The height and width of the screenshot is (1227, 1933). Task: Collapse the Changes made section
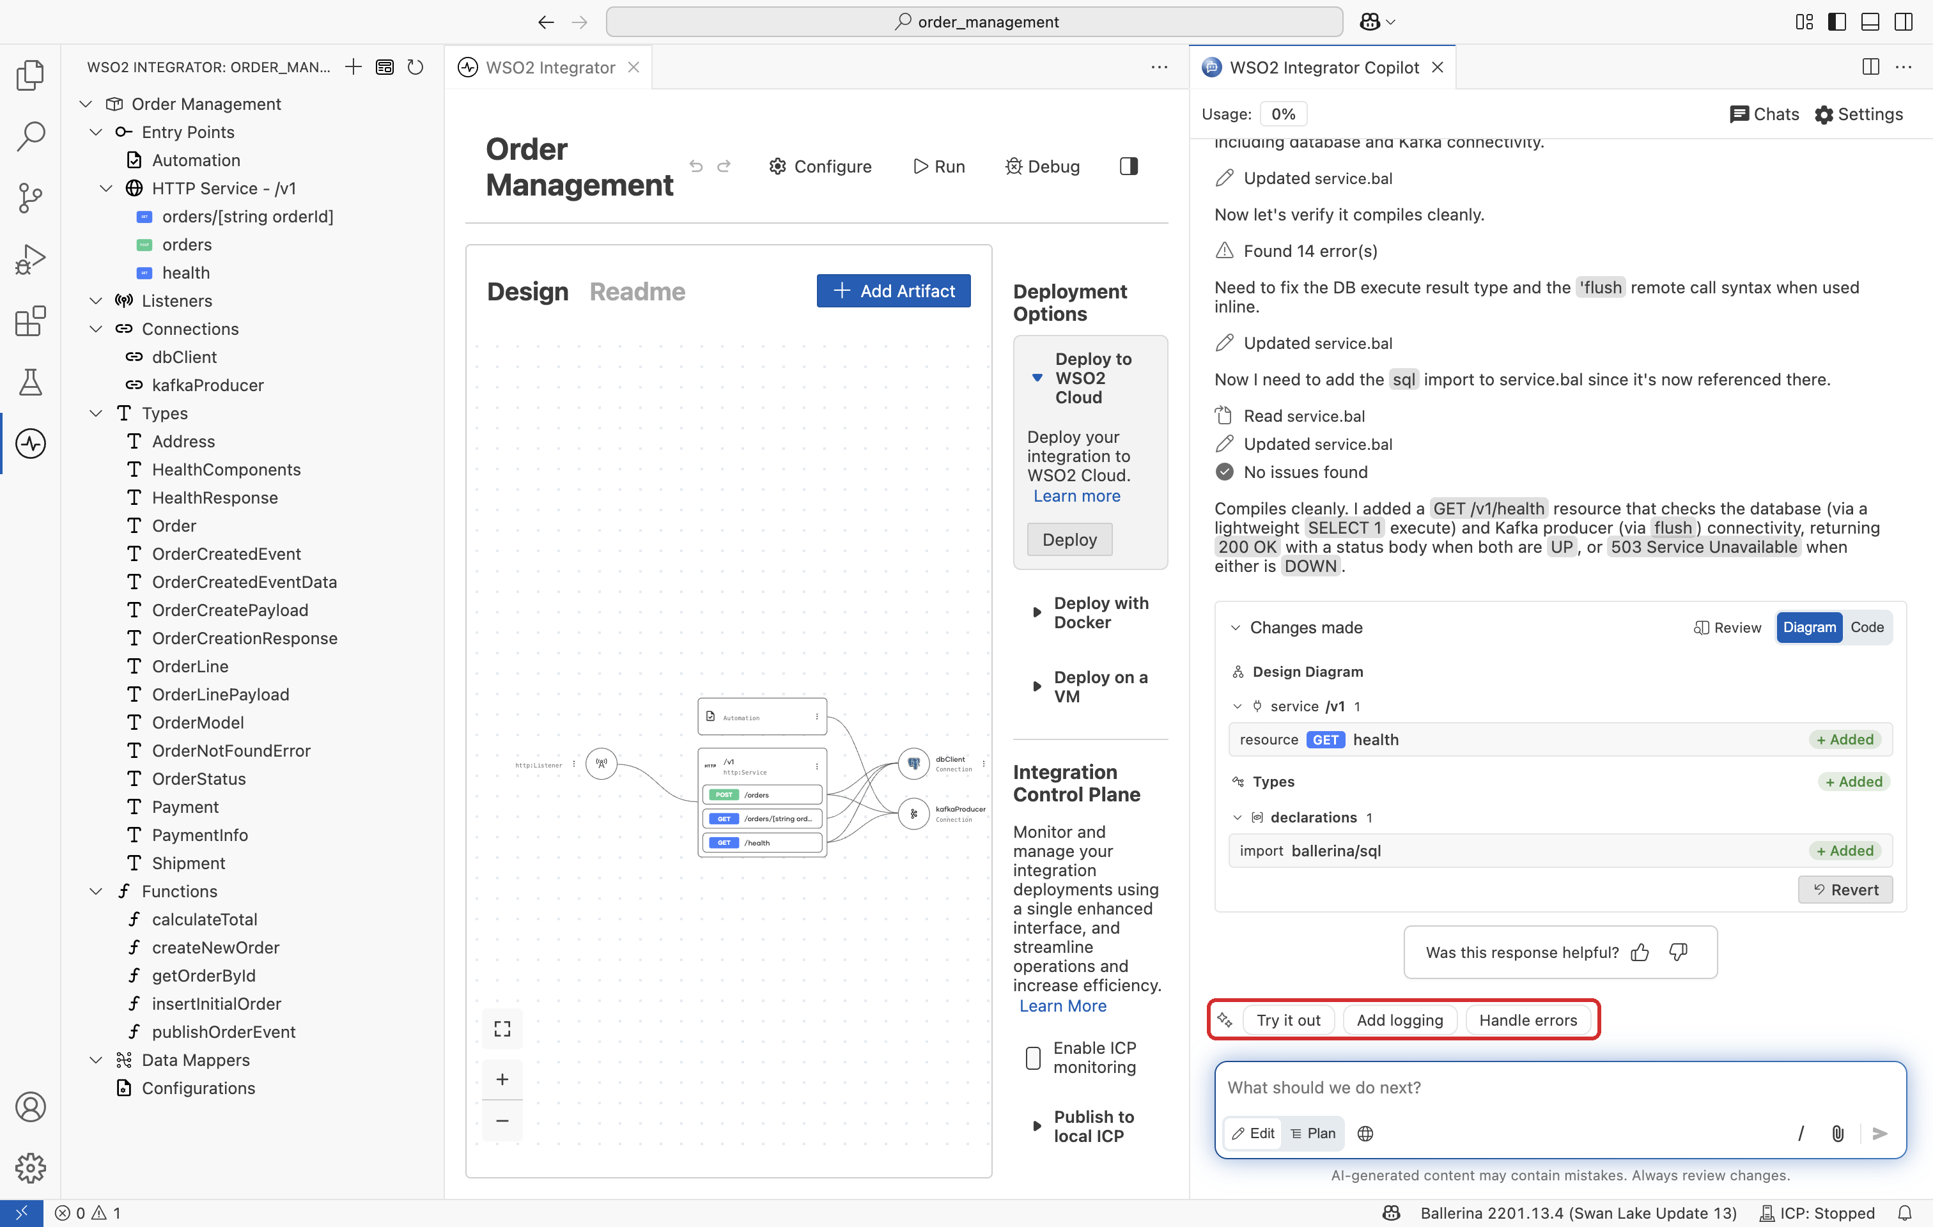point(1236,627)
